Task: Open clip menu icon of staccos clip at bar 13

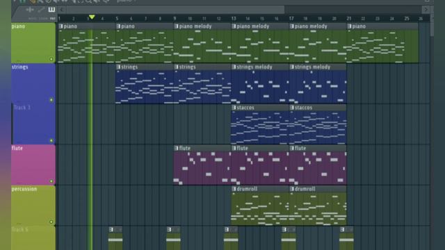Action: click(x=234, y=108)
